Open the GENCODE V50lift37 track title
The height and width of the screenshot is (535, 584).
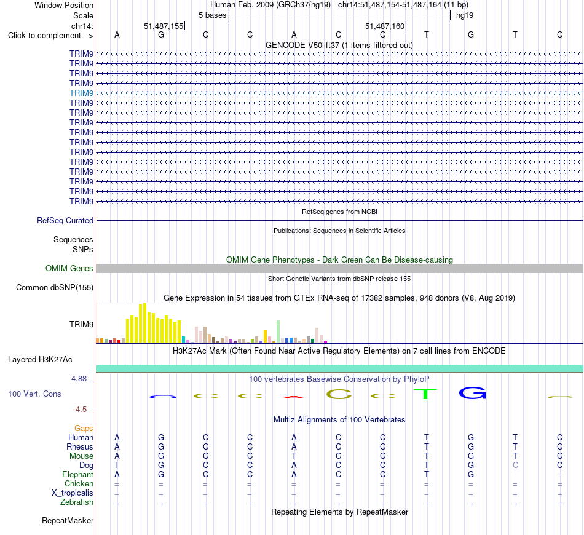click(339, 45)
